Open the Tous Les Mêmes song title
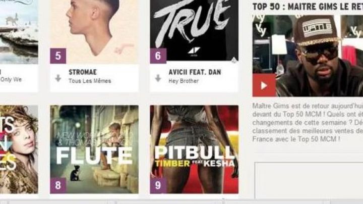Image resolution: width=363 pixels, height=204 pixels. (x=90, y=81)
